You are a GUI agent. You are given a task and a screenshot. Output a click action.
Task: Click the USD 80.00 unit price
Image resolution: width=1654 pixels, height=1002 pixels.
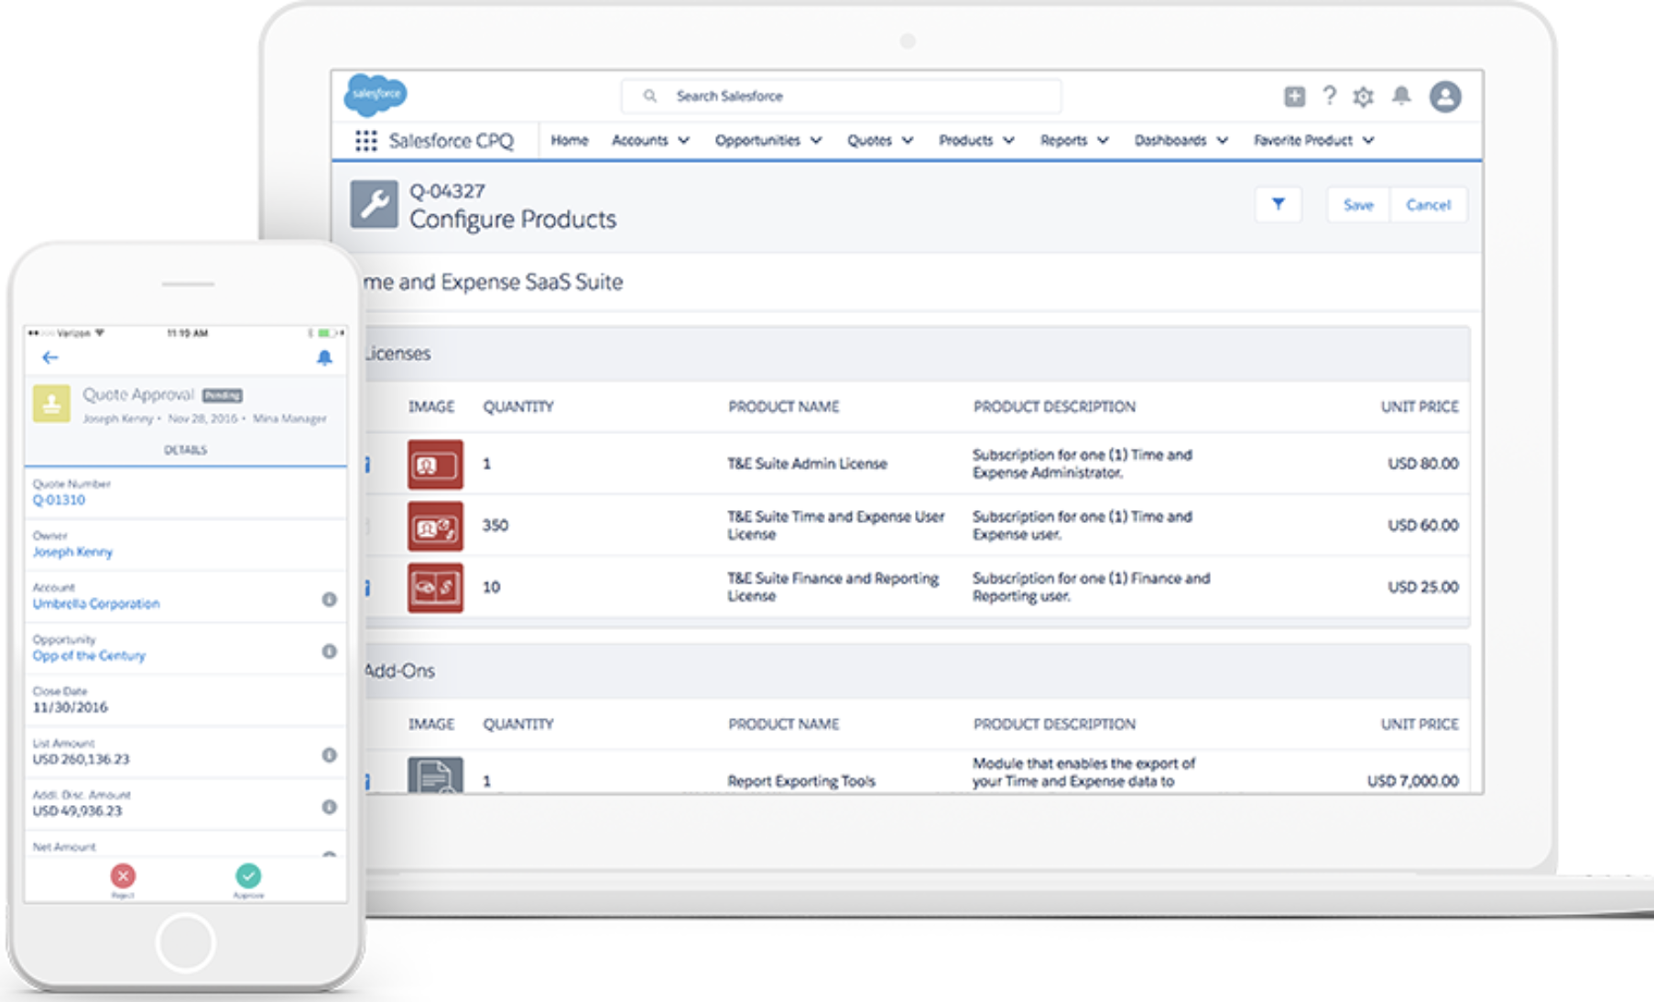click(x=1423, y=464)
